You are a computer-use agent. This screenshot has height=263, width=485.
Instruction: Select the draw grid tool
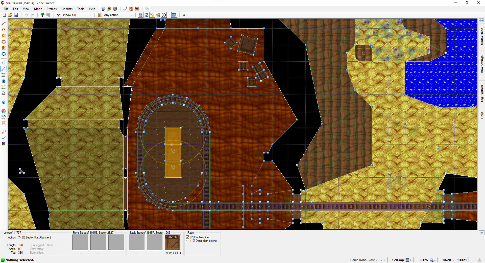(4, 48)
